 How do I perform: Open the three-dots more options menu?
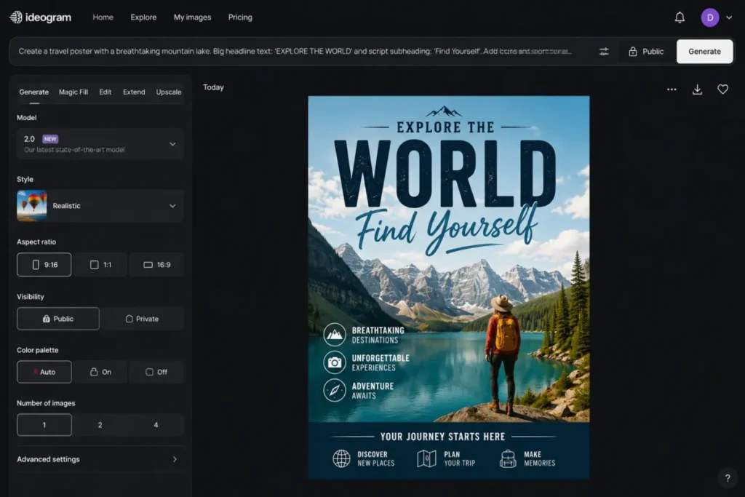click(x=672, y=90)
